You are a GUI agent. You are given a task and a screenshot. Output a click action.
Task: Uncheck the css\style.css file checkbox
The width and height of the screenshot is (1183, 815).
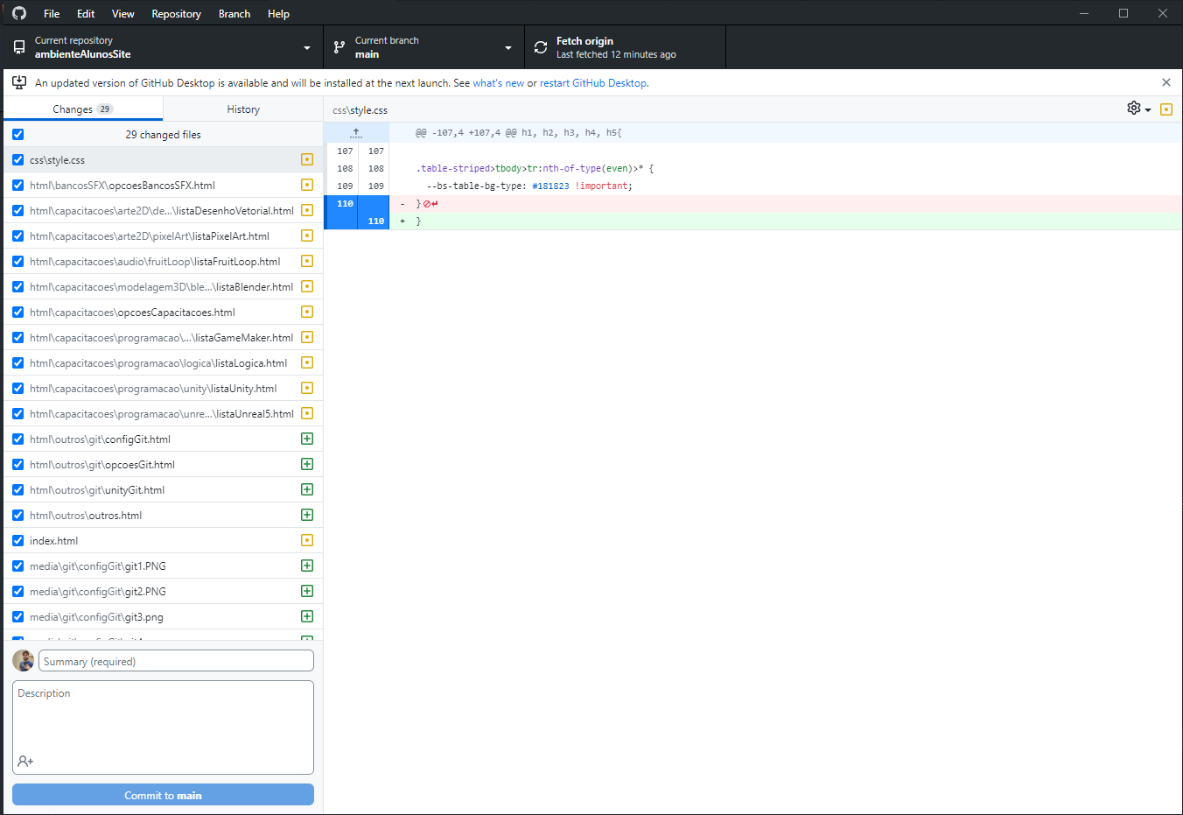pos(18,159)
